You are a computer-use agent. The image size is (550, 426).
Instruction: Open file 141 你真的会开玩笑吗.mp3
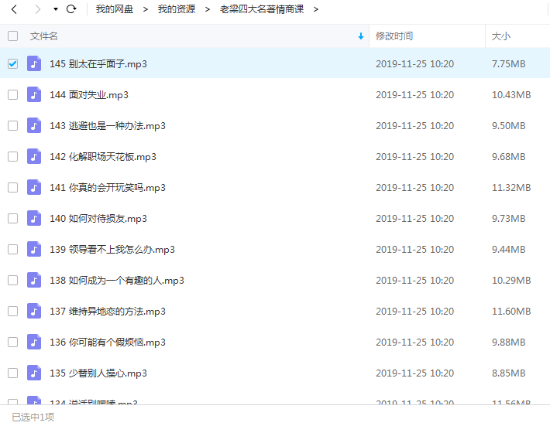click(x=108, y=188)
